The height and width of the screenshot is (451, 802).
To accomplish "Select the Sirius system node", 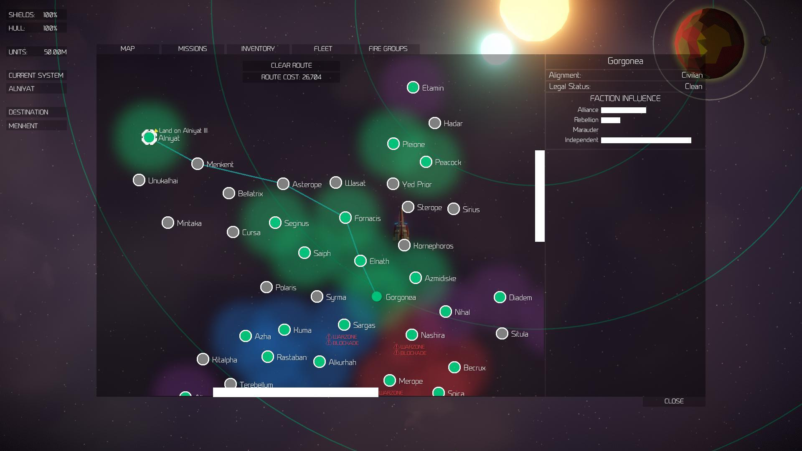I will pos(453,209).
